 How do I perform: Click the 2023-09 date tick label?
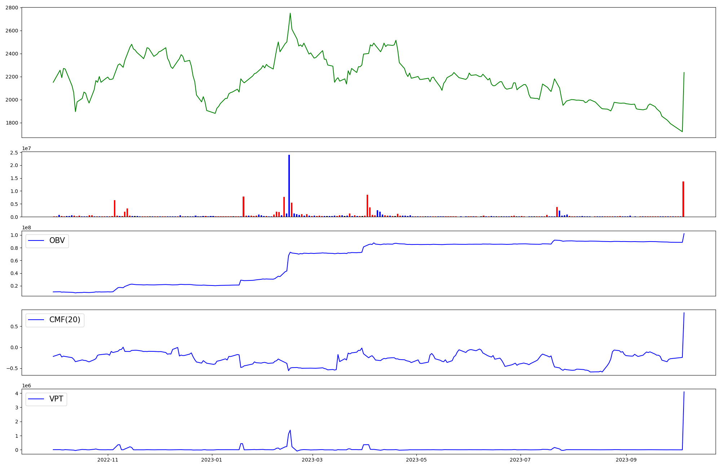click(x=626, y=460)
